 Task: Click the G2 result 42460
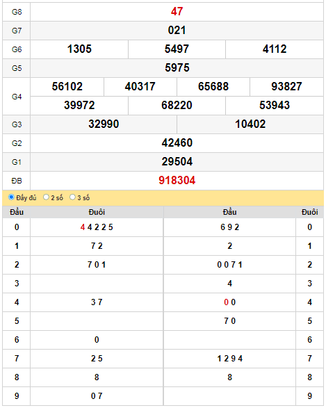point(177,143)
